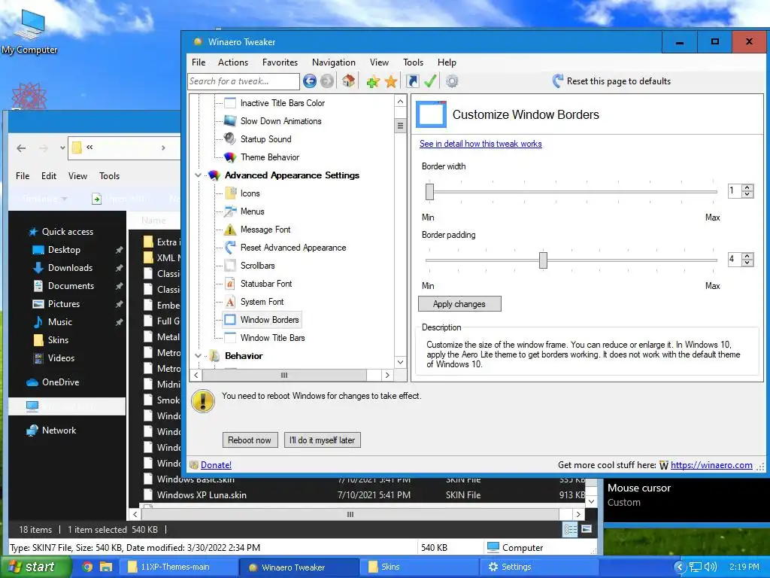Open the Favorites gold star icon
Image resolution: width=770 pixels, height=578 pixels.
point(391,81)
